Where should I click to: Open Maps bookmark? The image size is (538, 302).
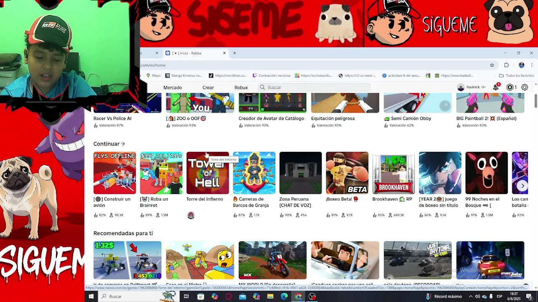point(153,75)
